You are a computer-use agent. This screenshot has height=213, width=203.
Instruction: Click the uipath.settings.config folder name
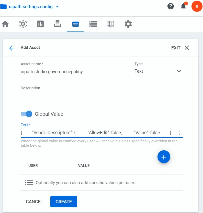[x=31, y=6]
